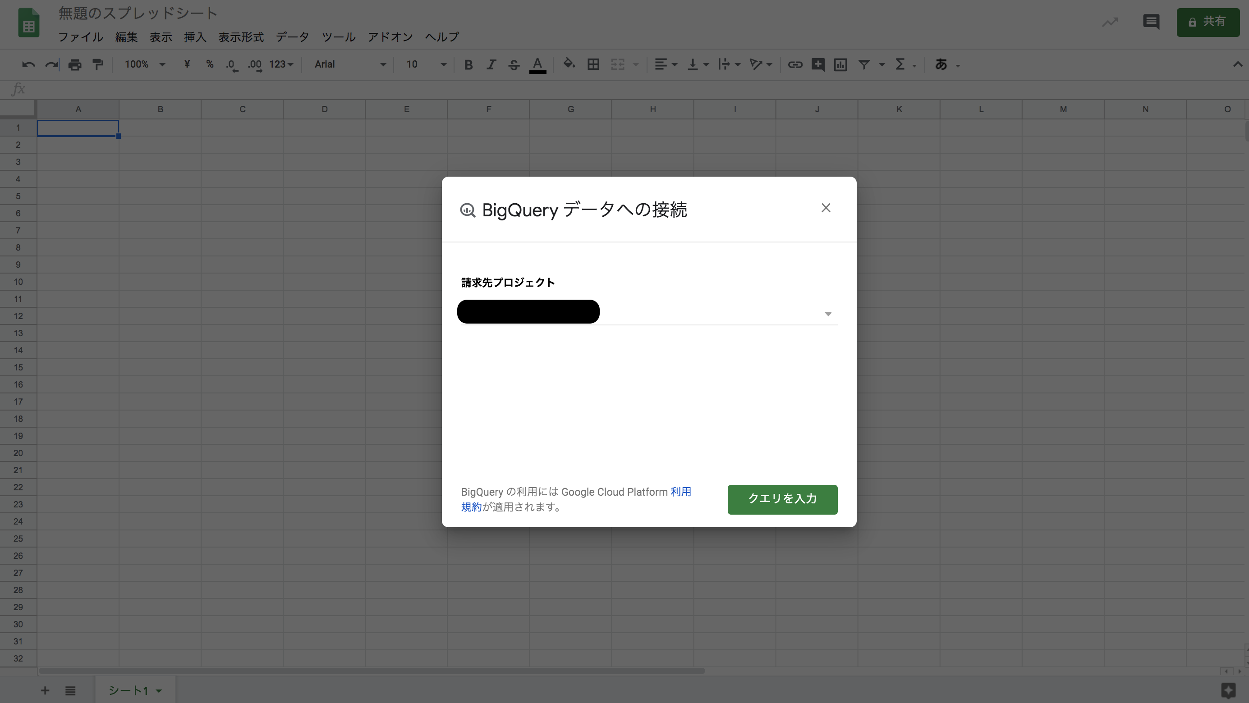Open the text color picker
Viewport: 1249px width, 703px height.
tap(537, 64)
